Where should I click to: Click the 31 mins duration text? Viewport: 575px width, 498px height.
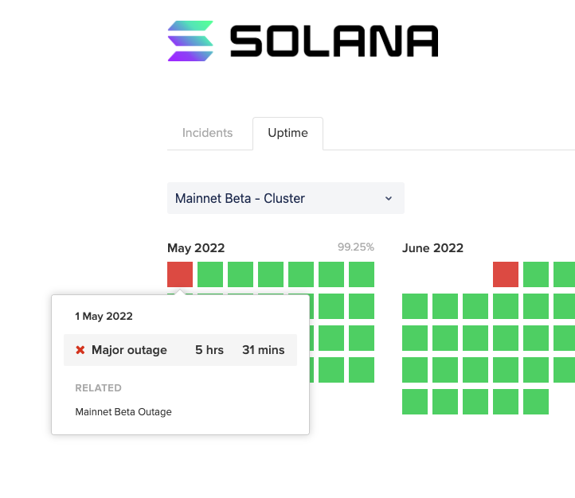point(264,350)
